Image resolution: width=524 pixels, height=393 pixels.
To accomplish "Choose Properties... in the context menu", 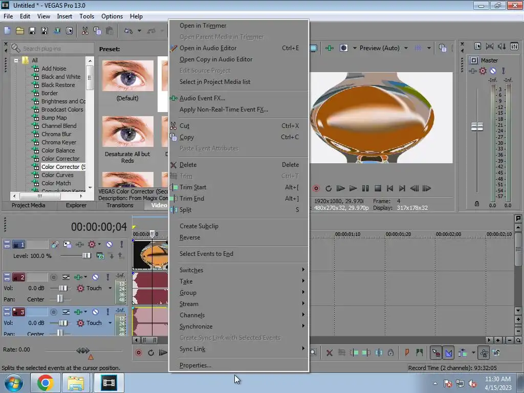I will 238,365.
